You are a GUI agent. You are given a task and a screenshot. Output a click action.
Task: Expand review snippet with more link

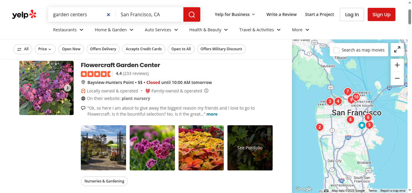212,114
